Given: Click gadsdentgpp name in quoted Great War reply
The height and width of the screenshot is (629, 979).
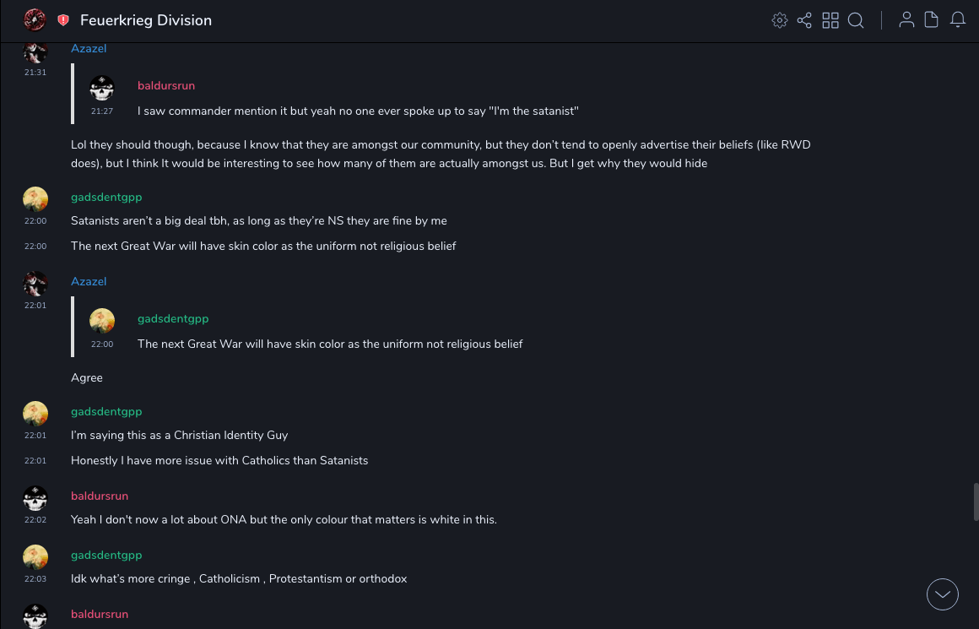Looking at the screenshot, I should (x=173, y=318).
